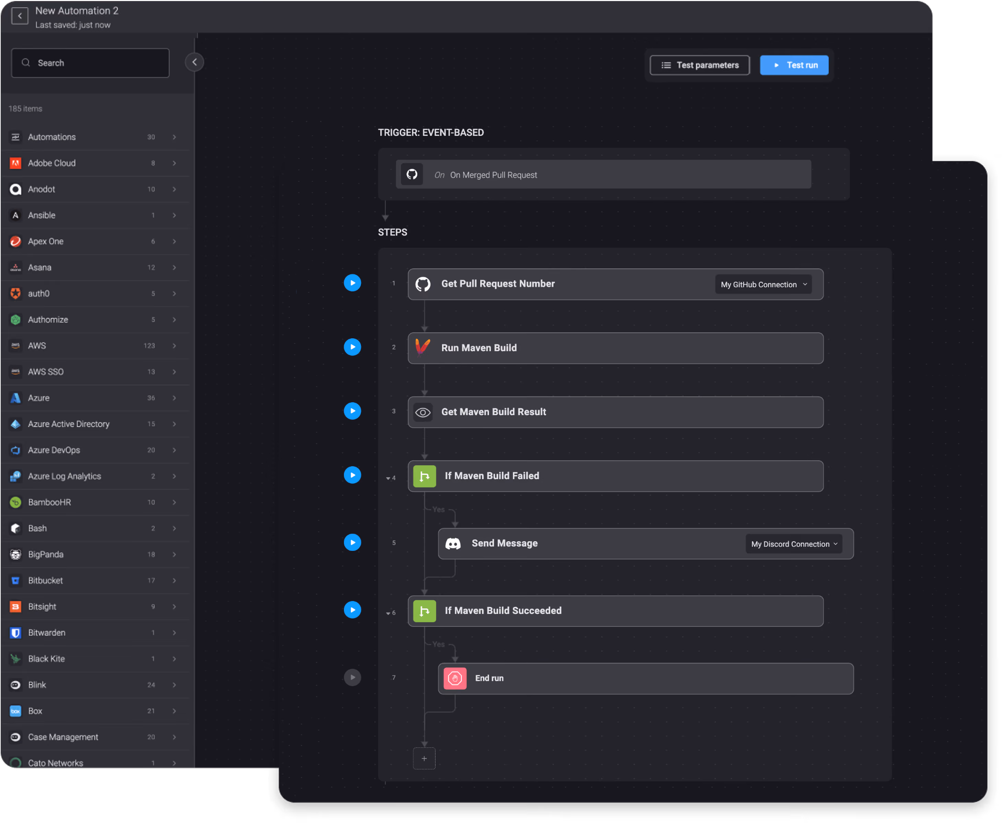
Task: Run step 6 If Maven Build Succeeded
Action: (352, 610)
